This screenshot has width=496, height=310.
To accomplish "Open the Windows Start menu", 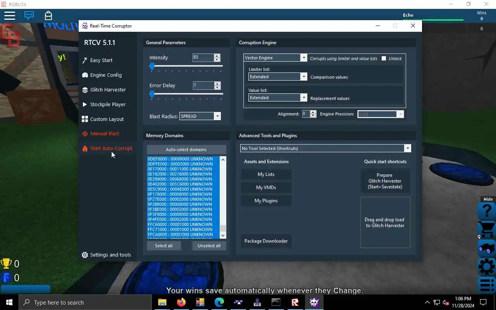I will point(9,302).
